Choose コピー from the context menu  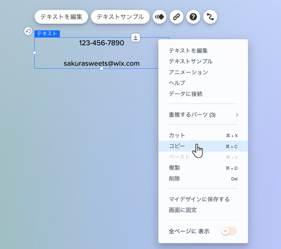tap(203, 146)
